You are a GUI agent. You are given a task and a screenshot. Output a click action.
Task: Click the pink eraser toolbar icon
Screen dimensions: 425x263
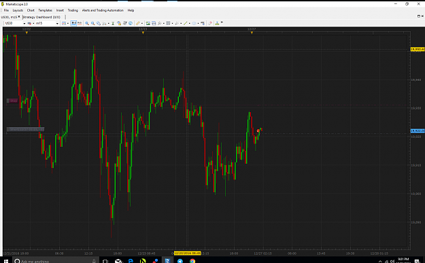click(x=210, y=23)
